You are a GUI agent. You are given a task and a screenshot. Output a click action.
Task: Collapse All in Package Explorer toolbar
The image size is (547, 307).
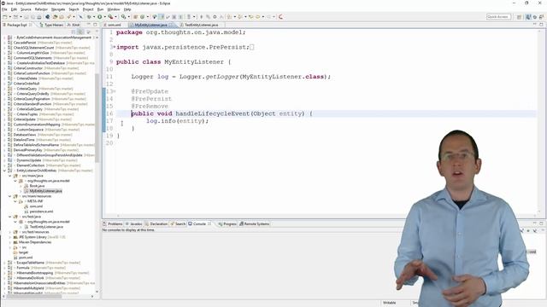click(x=74, y=32)
